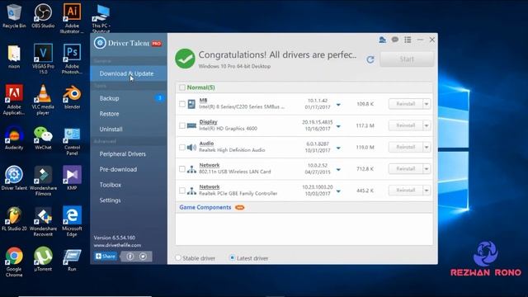Click the Realtek PCIe network icon

[191, 191]
